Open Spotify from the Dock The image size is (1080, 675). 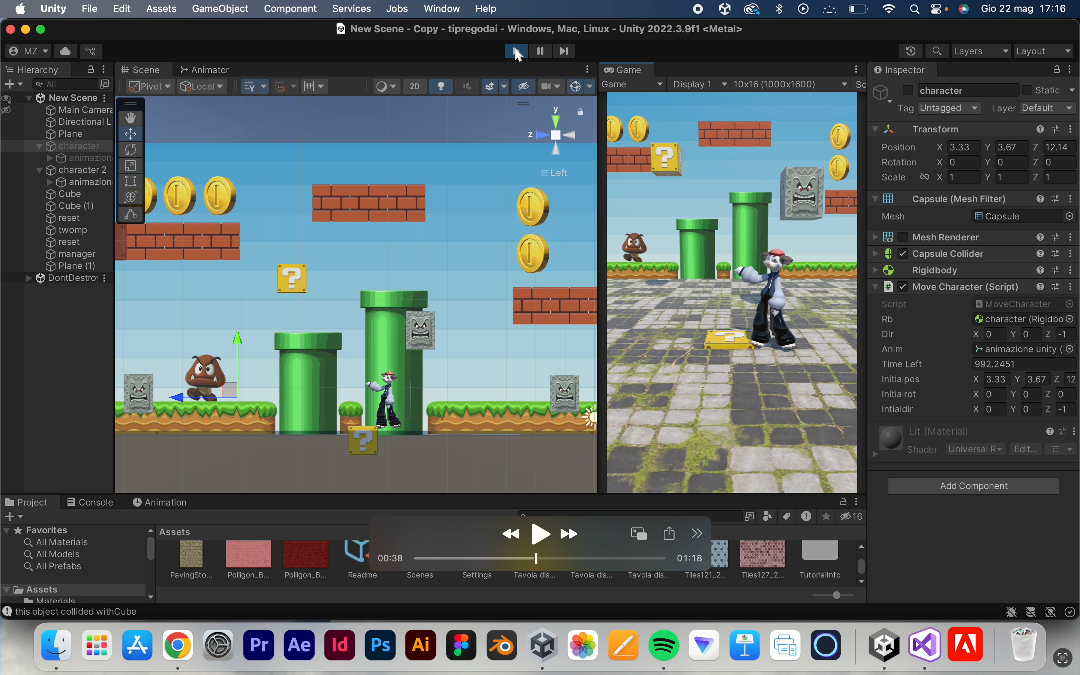click(x=664, y=645)
